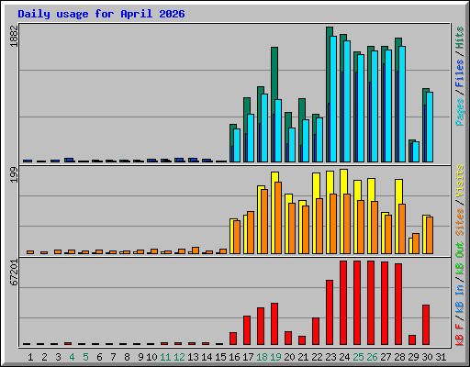Click day 4 on the date axis
This screenshot has height=367, width=470.
[72, 357]
